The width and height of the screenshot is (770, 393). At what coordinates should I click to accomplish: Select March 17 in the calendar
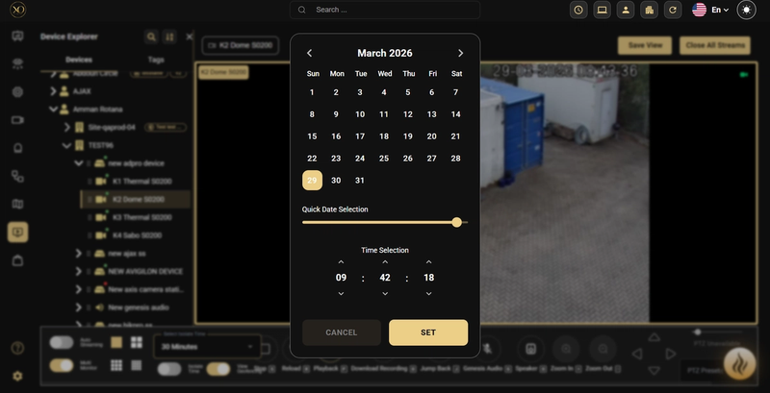pos(360,136)
